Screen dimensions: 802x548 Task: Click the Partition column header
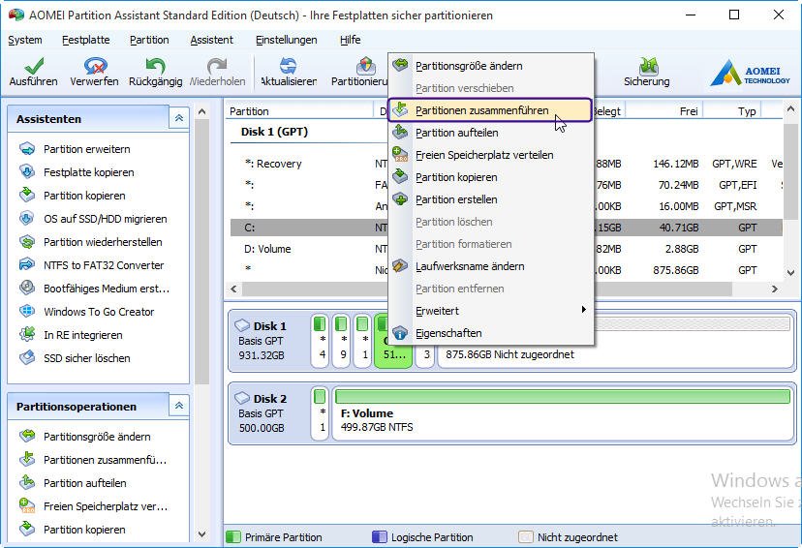(300, 111)
